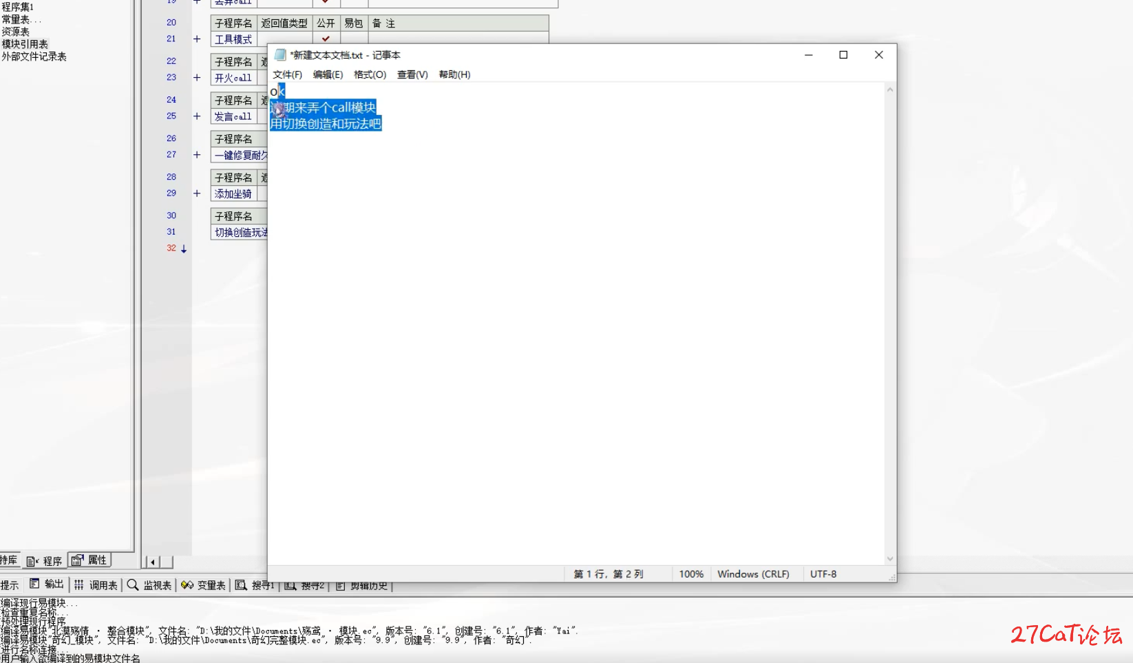The width and height of the screenshot is (1133, 663).
Task: Select the 开火call subroutine name cell
Action: (234, 78)
